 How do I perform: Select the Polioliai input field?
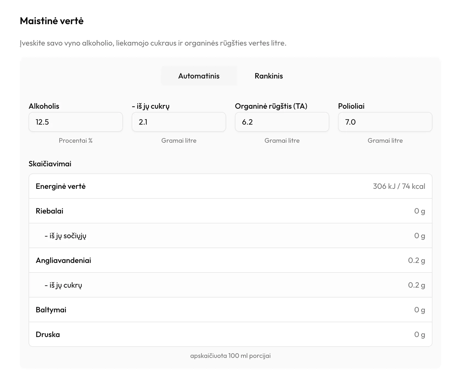385,122
